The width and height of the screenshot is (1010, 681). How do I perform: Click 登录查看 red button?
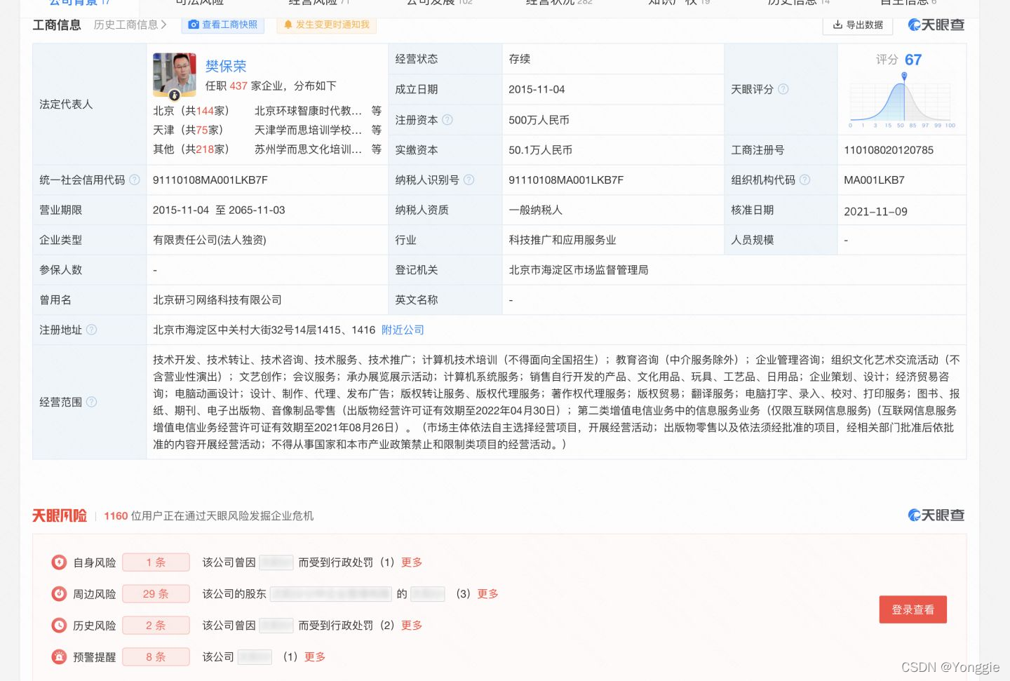coord(913,609)
